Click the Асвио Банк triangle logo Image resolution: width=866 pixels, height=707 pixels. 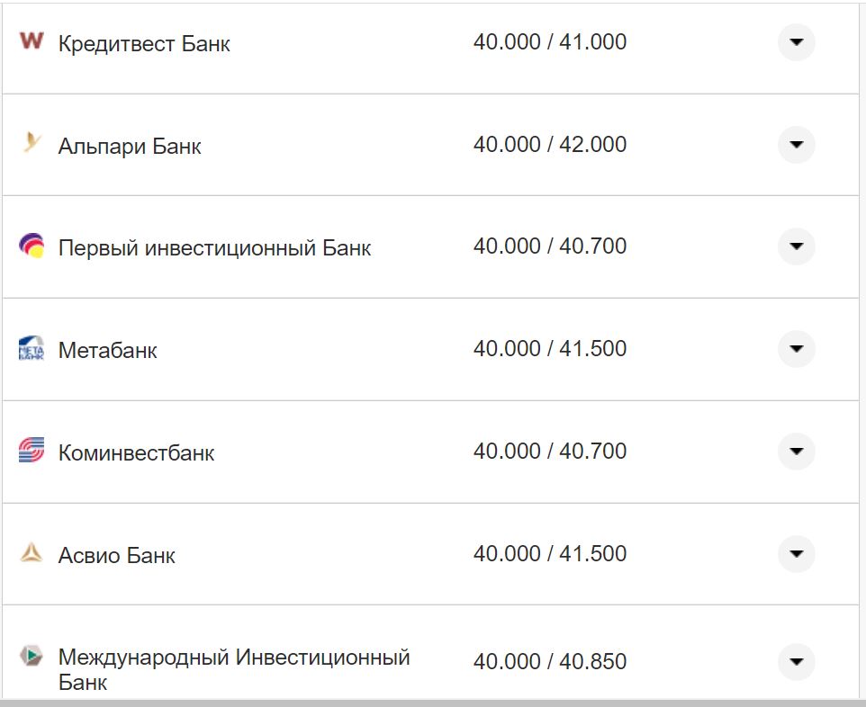point(30,554)
